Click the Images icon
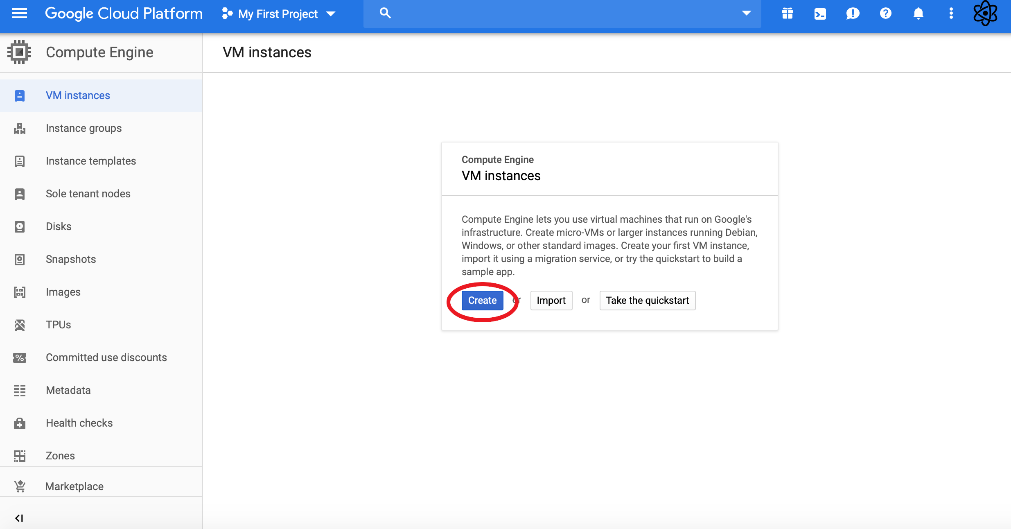Viewport: 1011px width, 529px height. click(20, 292)
